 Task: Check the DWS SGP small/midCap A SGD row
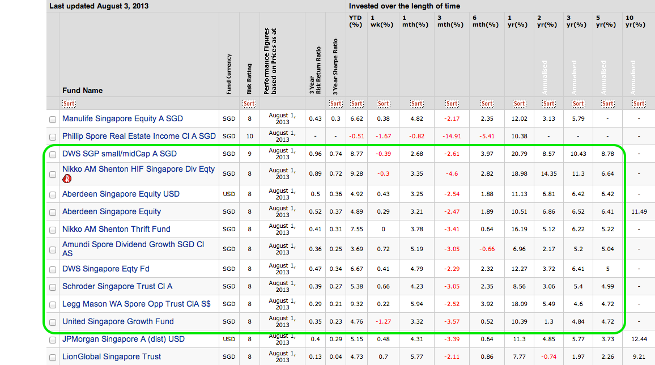53,155
